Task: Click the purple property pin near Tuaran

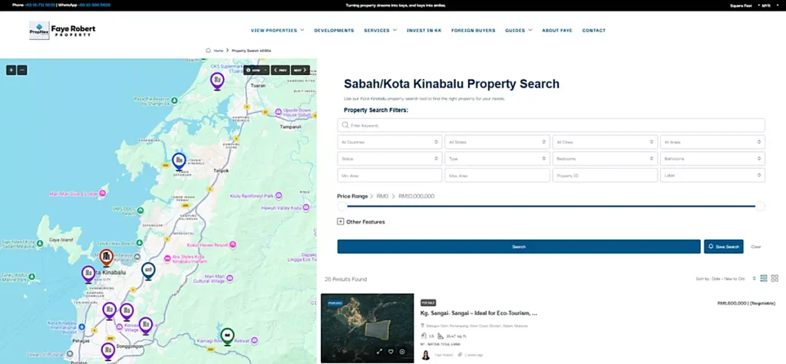Action: 217,80
